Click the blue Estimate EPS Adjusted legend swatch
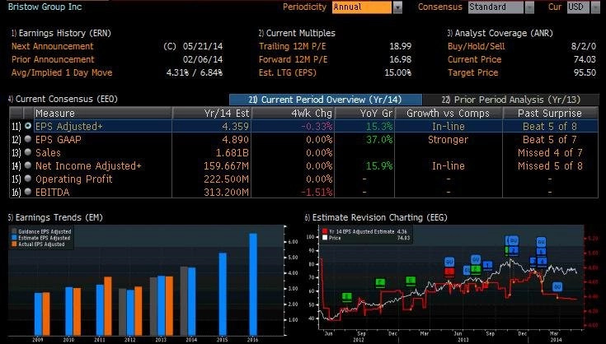This screenshot has height=344, width=606. [14, 238]
